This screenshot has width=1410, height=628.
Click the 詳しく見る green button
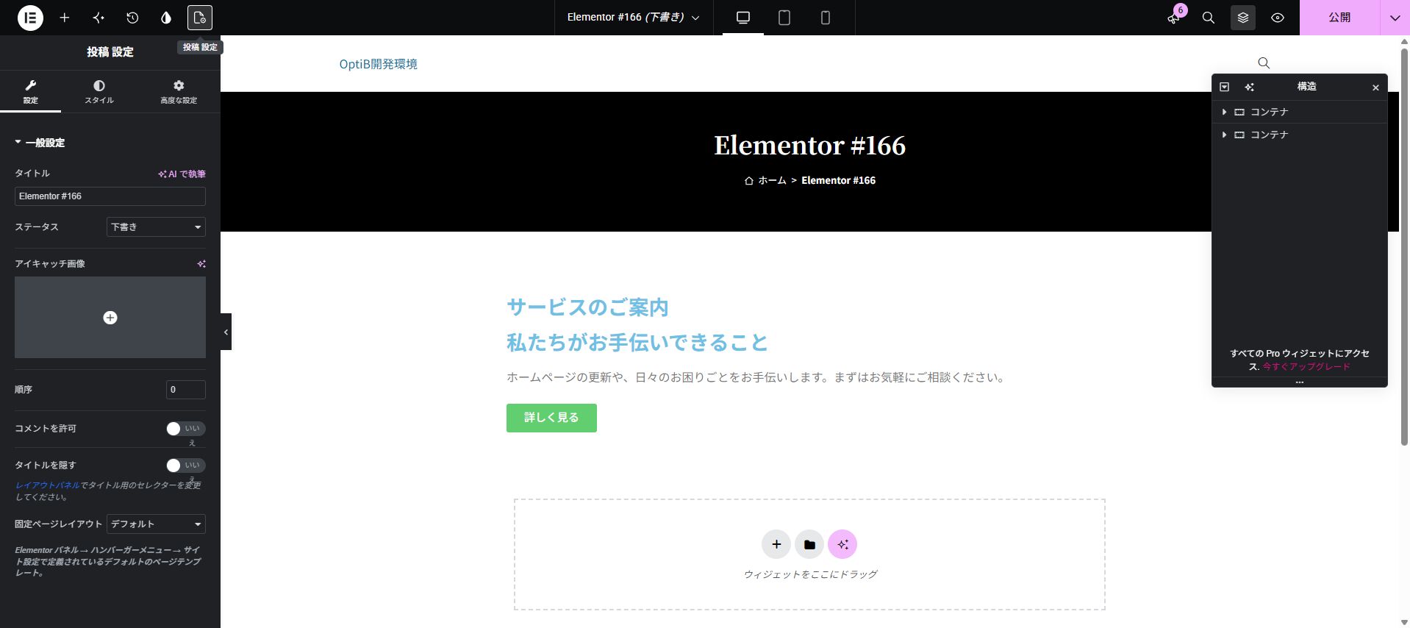coord(551,418)
